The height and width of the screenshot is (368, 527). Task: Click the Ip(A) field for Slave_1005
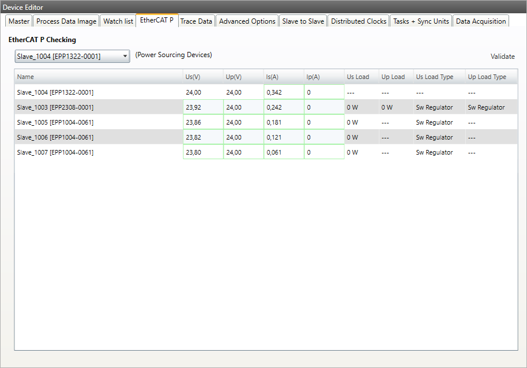(324, 122)
